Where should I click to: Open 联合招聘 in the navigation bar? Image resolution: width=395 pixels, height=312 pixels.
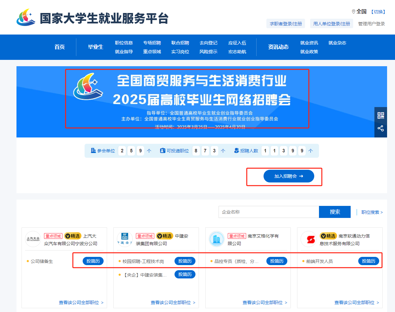(x=180, y=43)
